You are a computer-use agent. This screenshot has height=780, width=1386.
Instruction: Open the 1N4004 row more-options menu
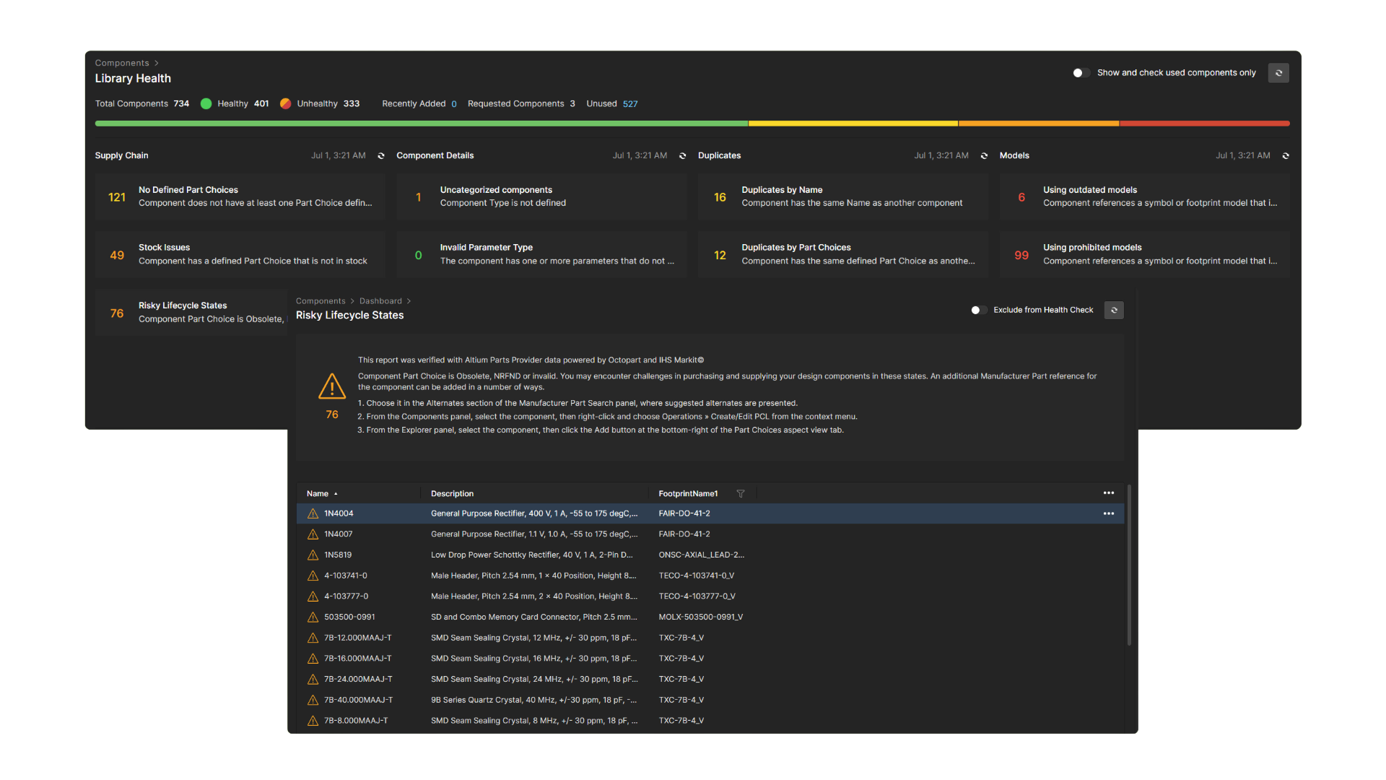(x=1109, y=514)
